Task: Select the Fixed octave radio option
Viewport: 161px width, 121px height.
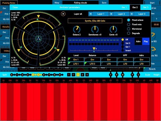Action: [x=135, y=20]
